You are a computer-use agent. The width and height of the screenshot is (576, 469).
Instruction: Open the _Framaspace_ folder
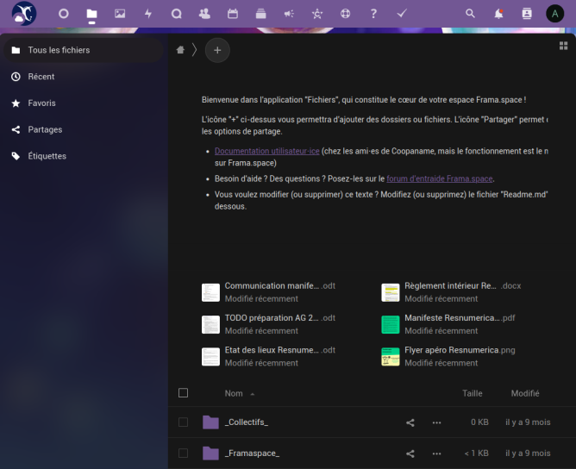pos(252,453)
